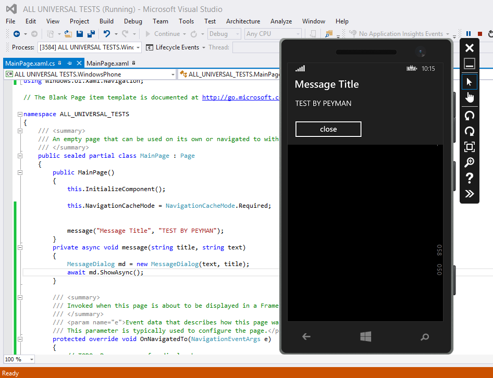Open the Debug configuration dropdown
Viewport: 493px width, 378px height.
click(224, 34)
